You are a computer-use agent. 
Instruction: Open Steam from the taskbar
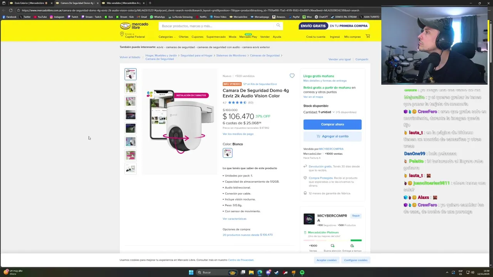[277, 272]
